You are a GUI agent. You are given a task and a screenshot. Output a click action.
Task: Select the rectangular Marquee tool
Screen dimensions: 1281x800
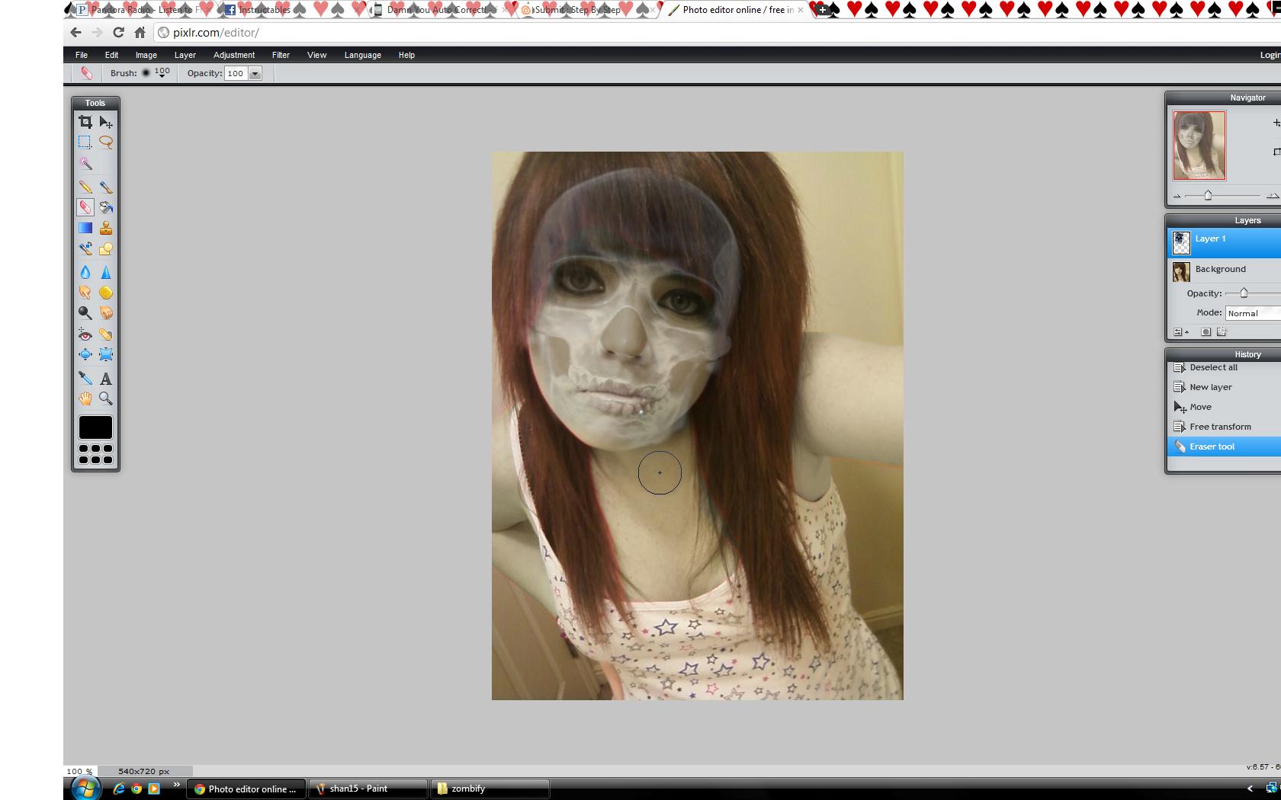[85, 142]
